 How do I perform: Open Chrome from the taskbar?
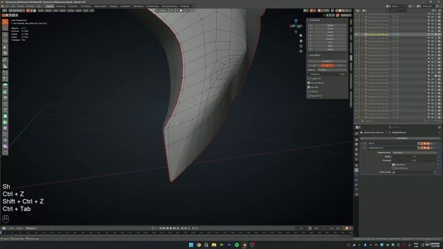tap(199, 245)
